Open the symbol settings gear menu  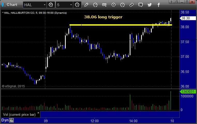(51, 5)
